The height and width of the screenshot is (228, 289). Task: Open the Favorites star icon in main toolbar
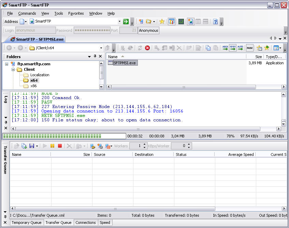(162, 22)
